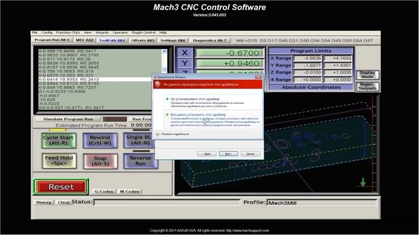Open the Operator menu
This screenshot has width=419, height=235.
coord(120,33)
